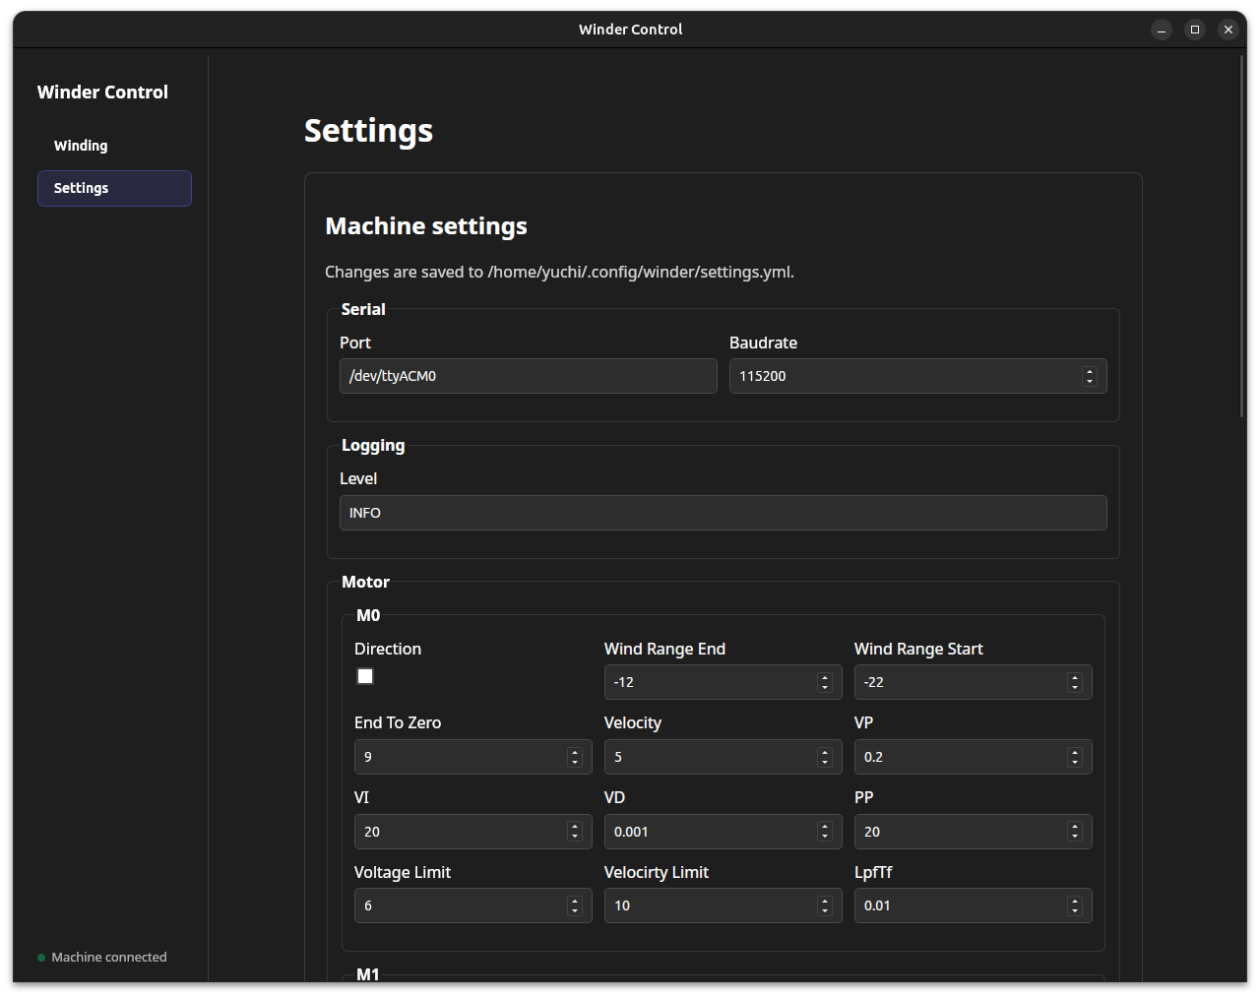Adjust the Velocirty Limit spinner

tap(825, 905)
